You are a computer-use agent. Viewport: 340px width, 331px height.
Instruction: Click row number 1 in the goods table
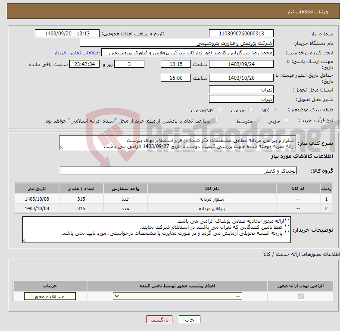click(326, 199)
